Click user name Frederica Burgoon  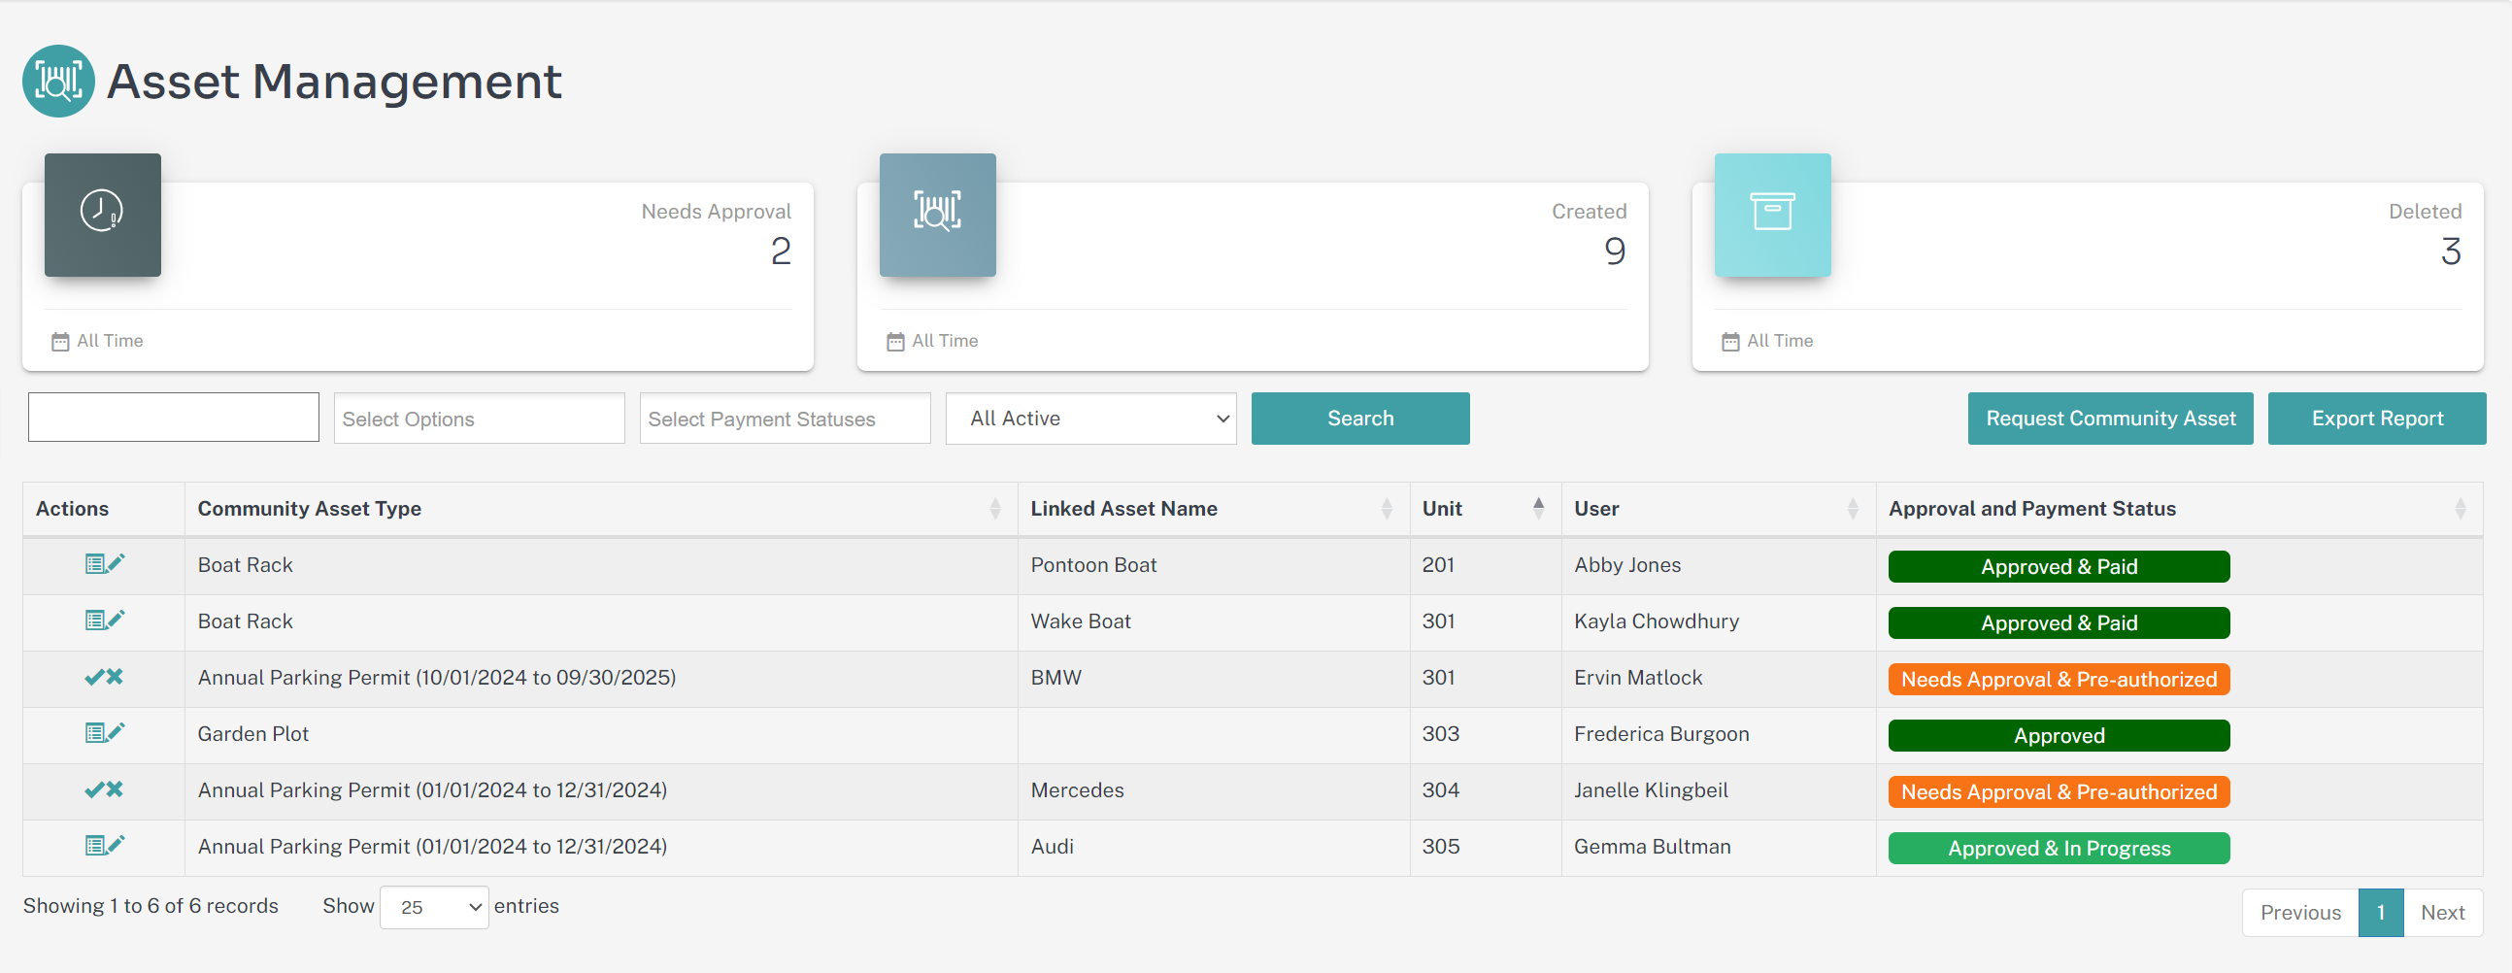click(1660, 734)
